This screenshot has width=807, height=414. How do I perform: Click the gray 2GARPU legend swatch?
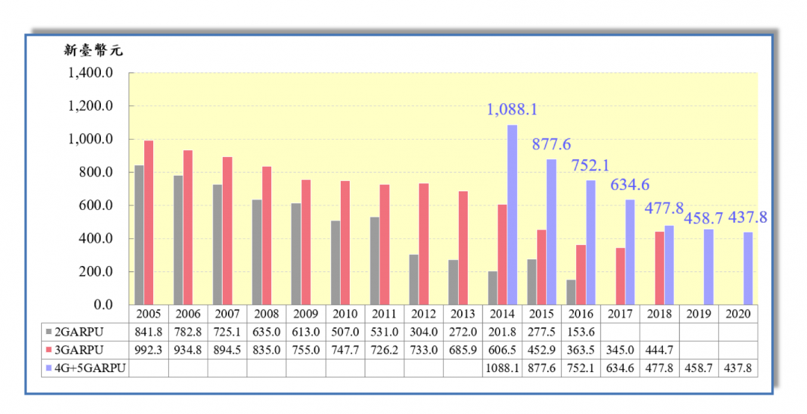(x=48, y=332)
